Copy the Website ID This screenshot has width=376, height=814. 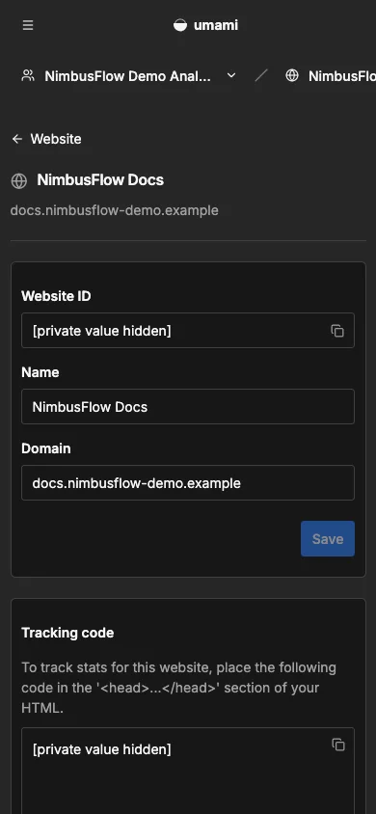pos(337,331)
